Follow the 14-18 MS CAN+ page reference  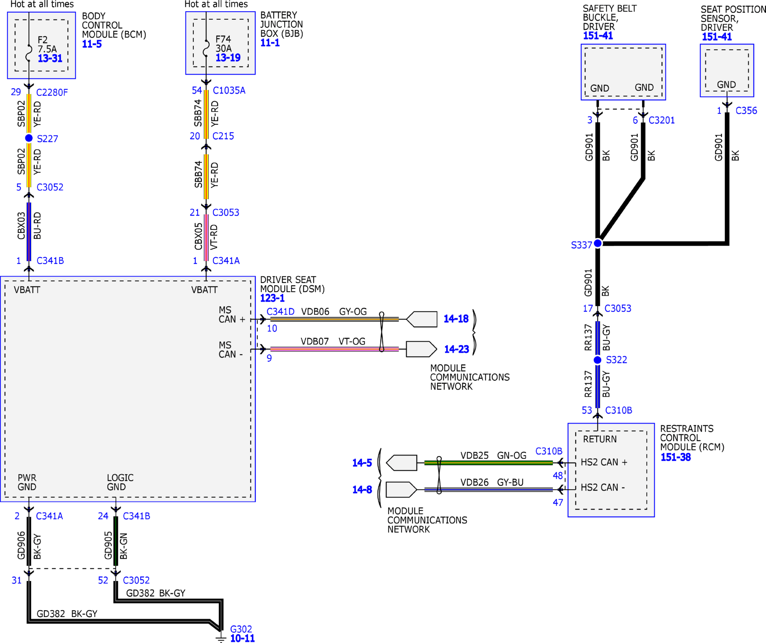coord(456,319)
